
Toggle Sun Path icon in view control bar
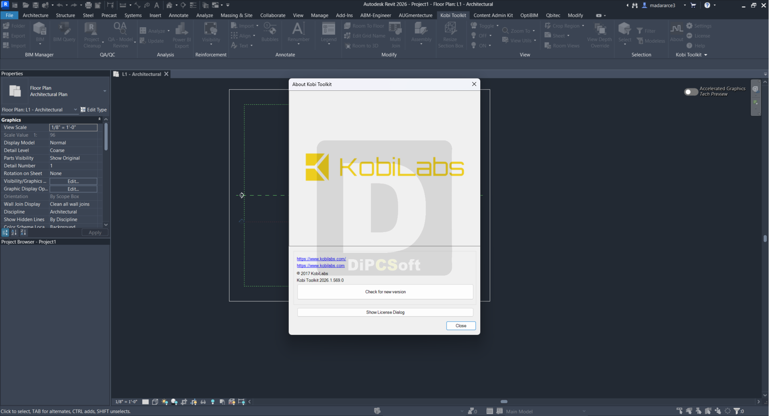coord(165,402)
